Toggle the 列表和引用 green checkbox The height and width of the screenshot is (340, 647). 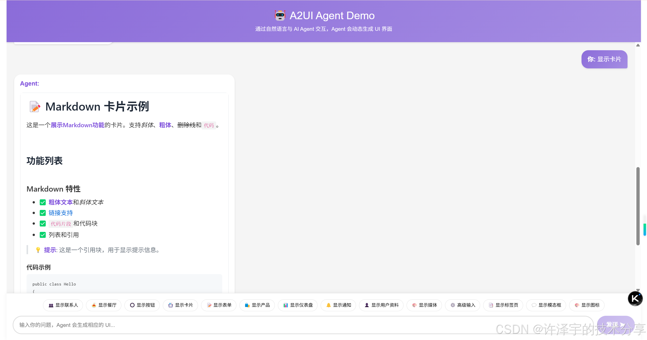pyautogui.click(x=43, y=235)
